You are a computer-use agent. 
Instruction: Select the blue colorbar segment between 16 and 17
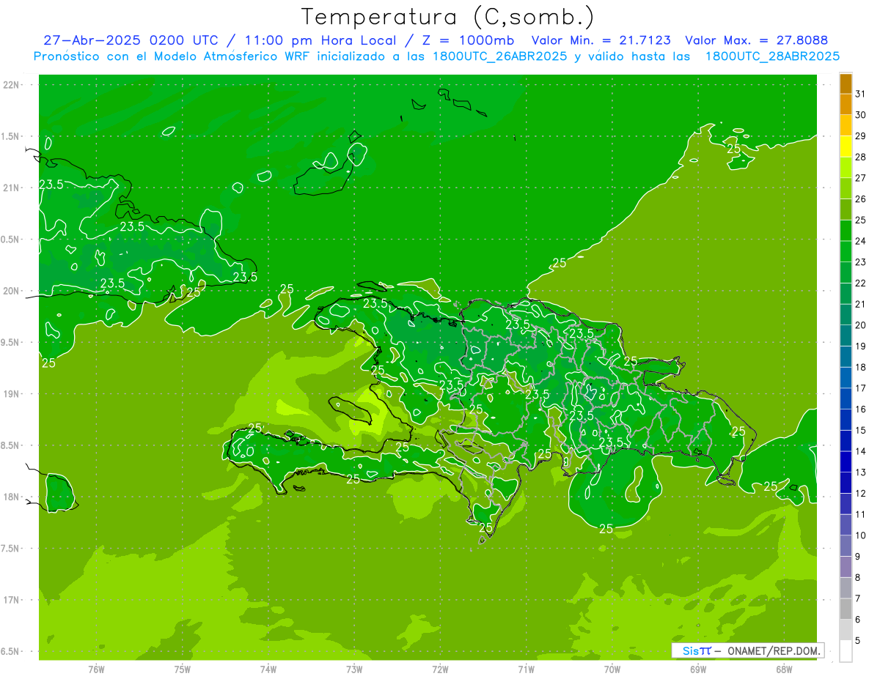click(846, 398)
